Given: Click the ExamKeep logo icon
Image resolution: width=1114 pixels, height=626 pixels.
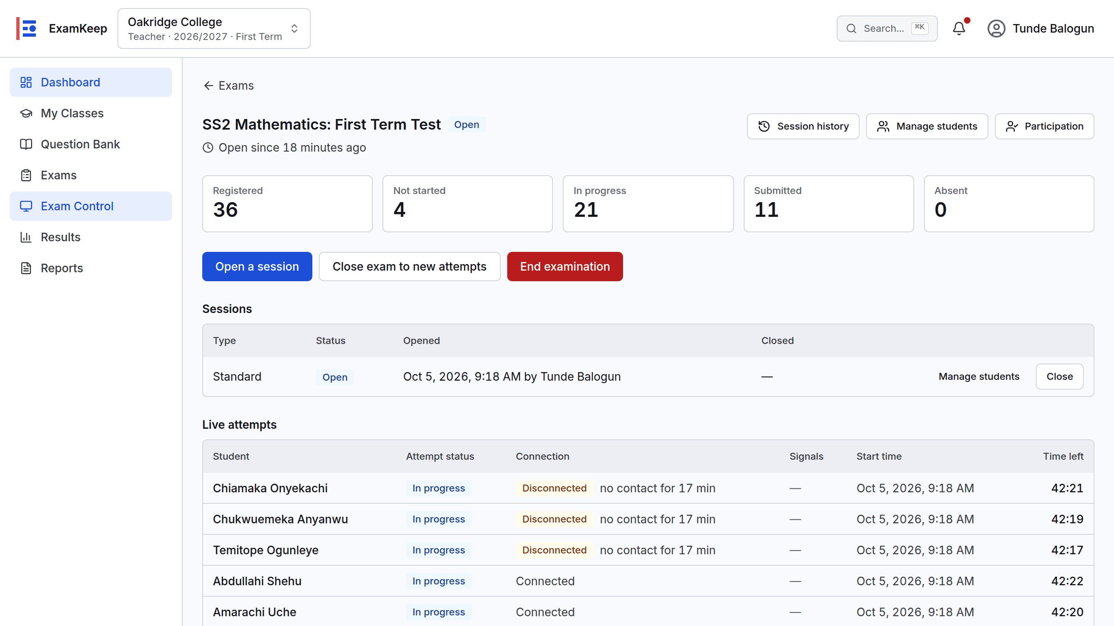Looking at the screenshot, I should tap(27, 29).
